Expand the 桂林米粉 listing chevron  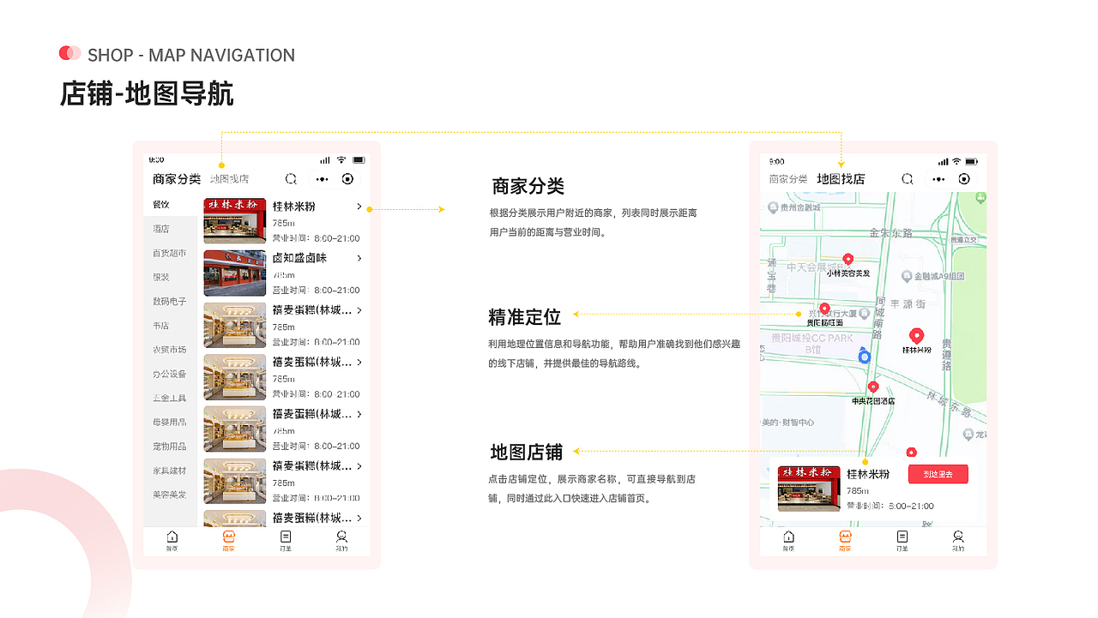(360, 207)
